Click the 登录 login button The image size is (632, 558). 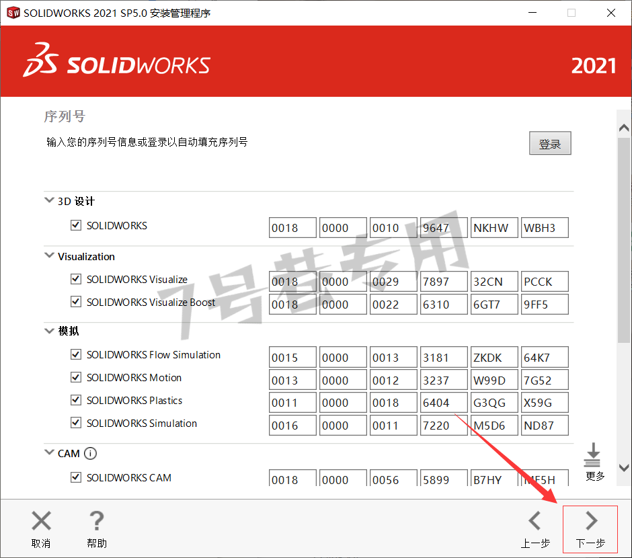click(x=550, y=143)
